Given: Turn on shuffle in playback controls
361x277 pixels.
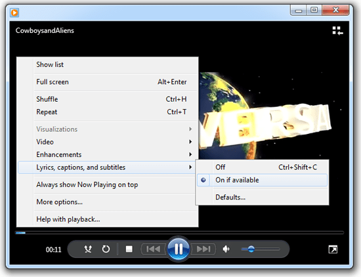Looking at the screenshot, I should (88, 249).
